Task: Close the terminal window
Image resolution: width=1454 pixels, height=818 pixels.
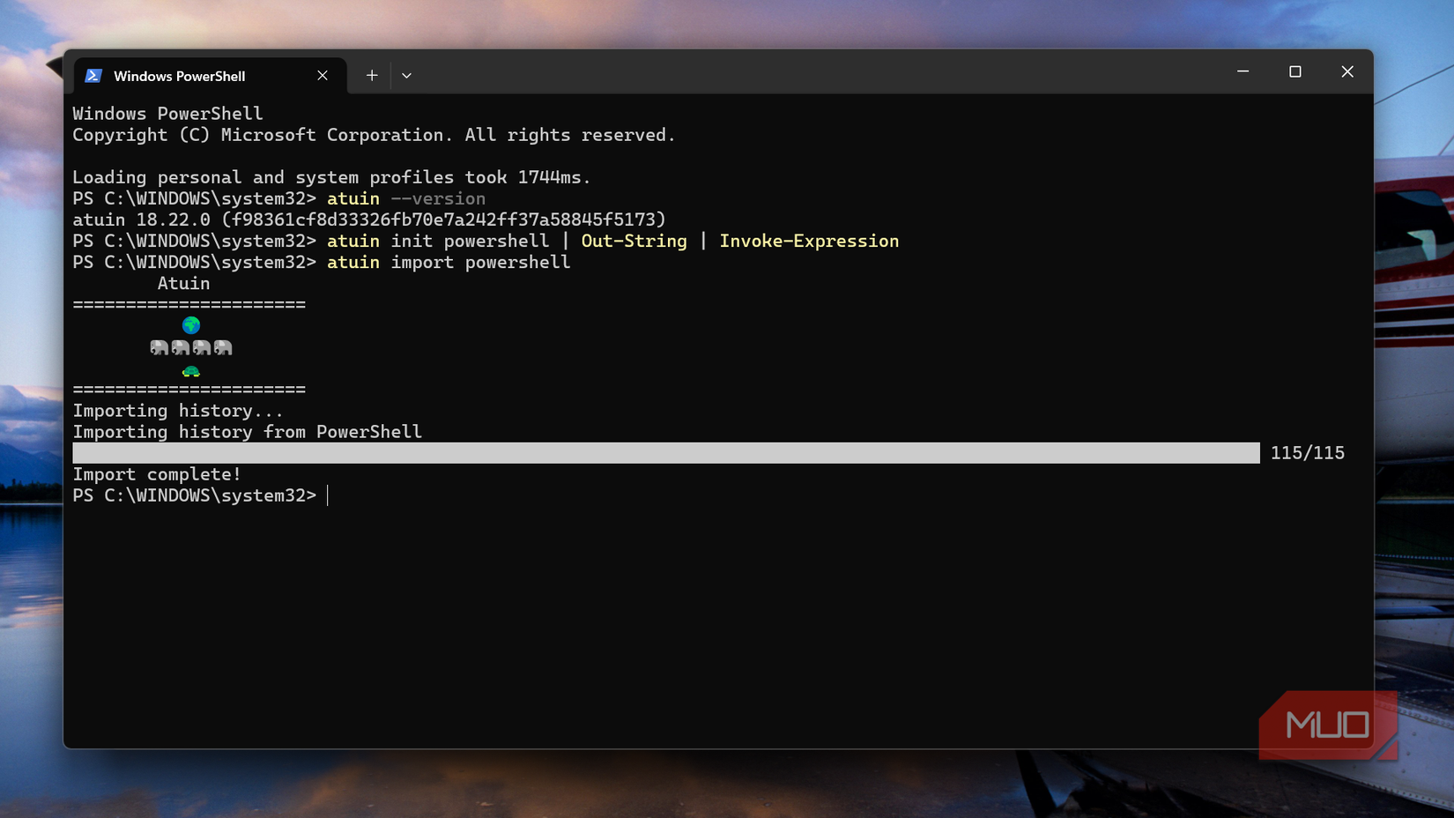Action: 1346,71
